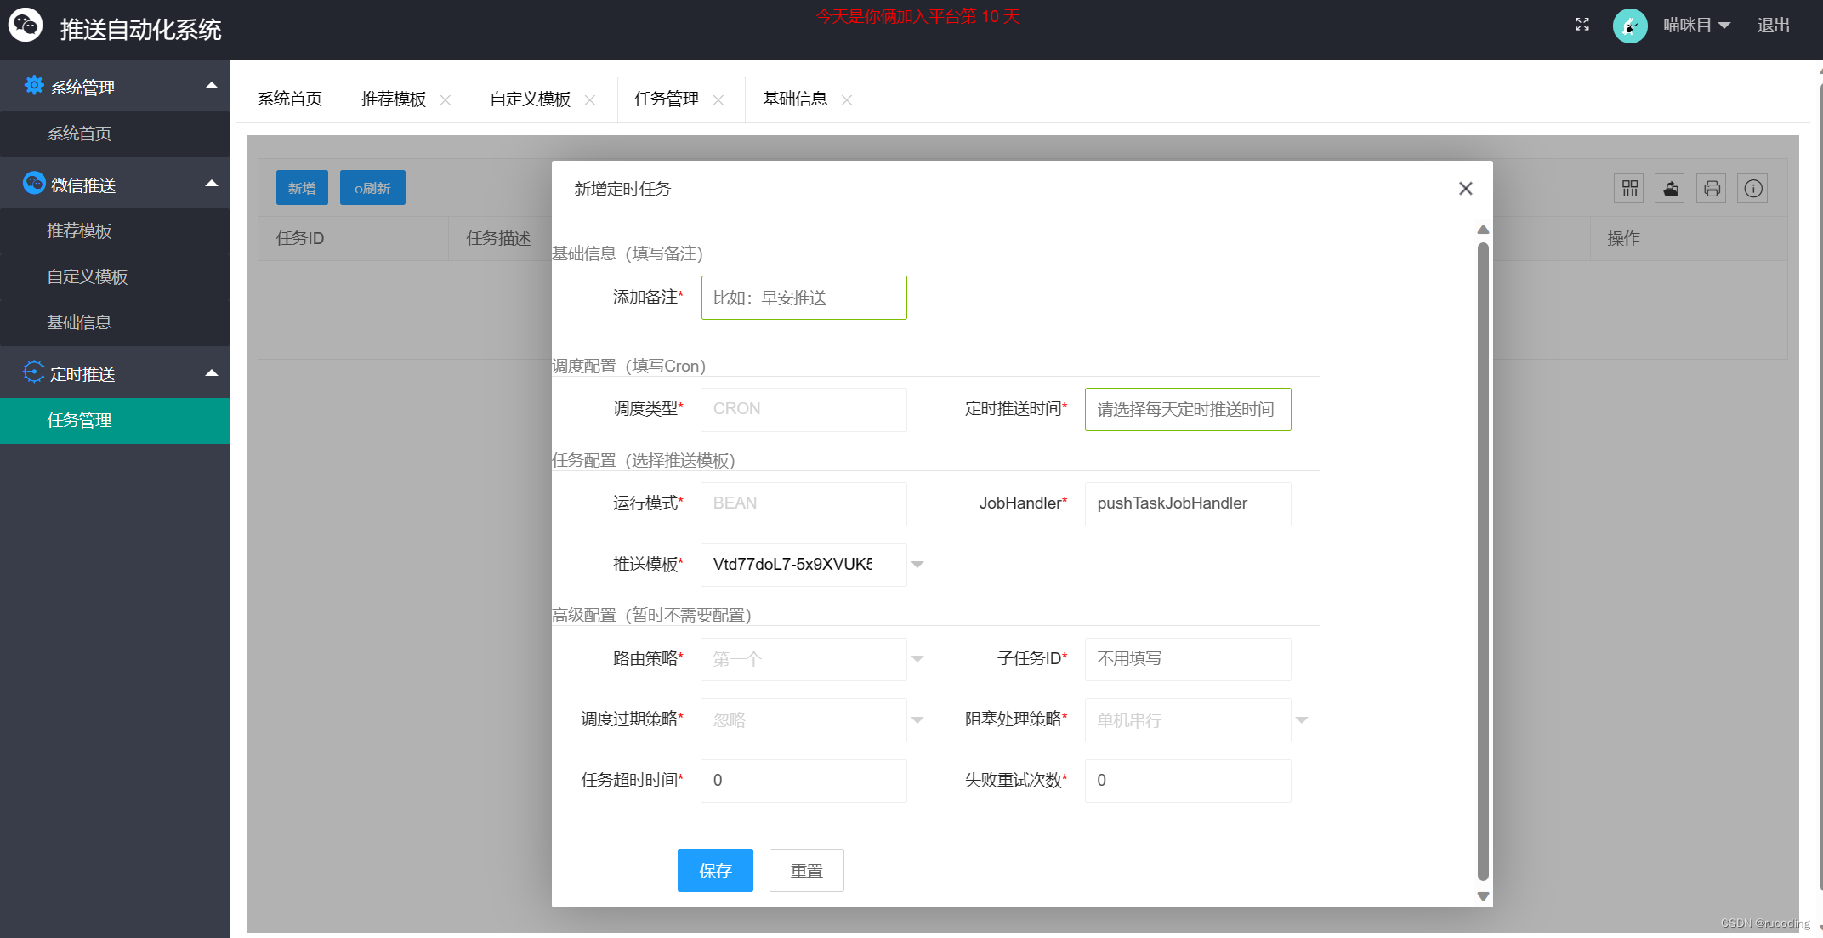1823x938 pixels.
Task: Switch to the 自定义模板 tab
Action: click(x=530, y=99)
